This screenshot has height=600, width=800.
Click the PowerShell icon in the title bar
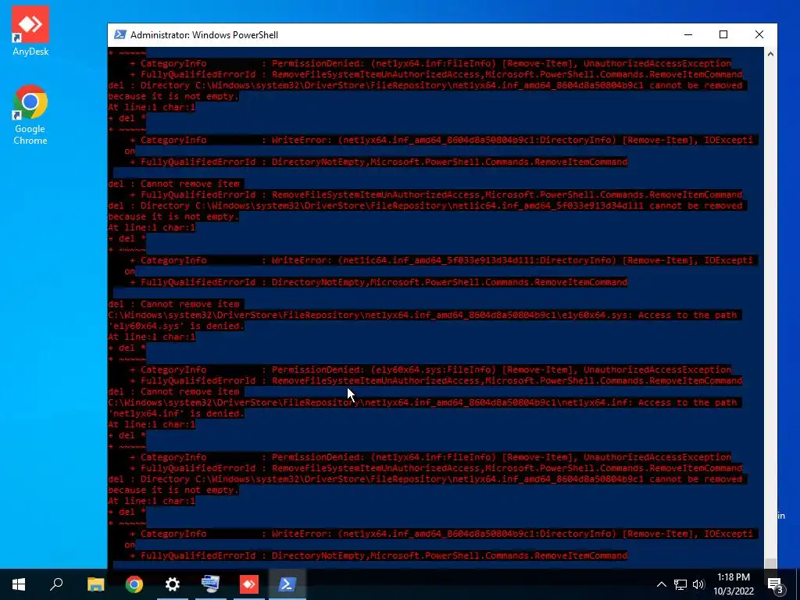coord(120,34)
